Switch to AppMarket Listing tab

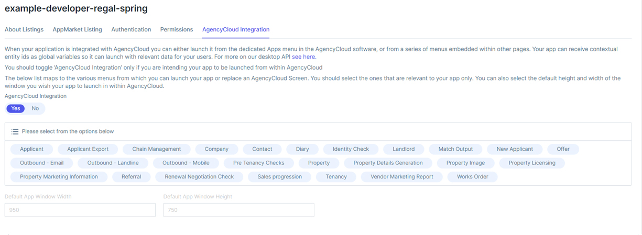click(x=78, y=29)
